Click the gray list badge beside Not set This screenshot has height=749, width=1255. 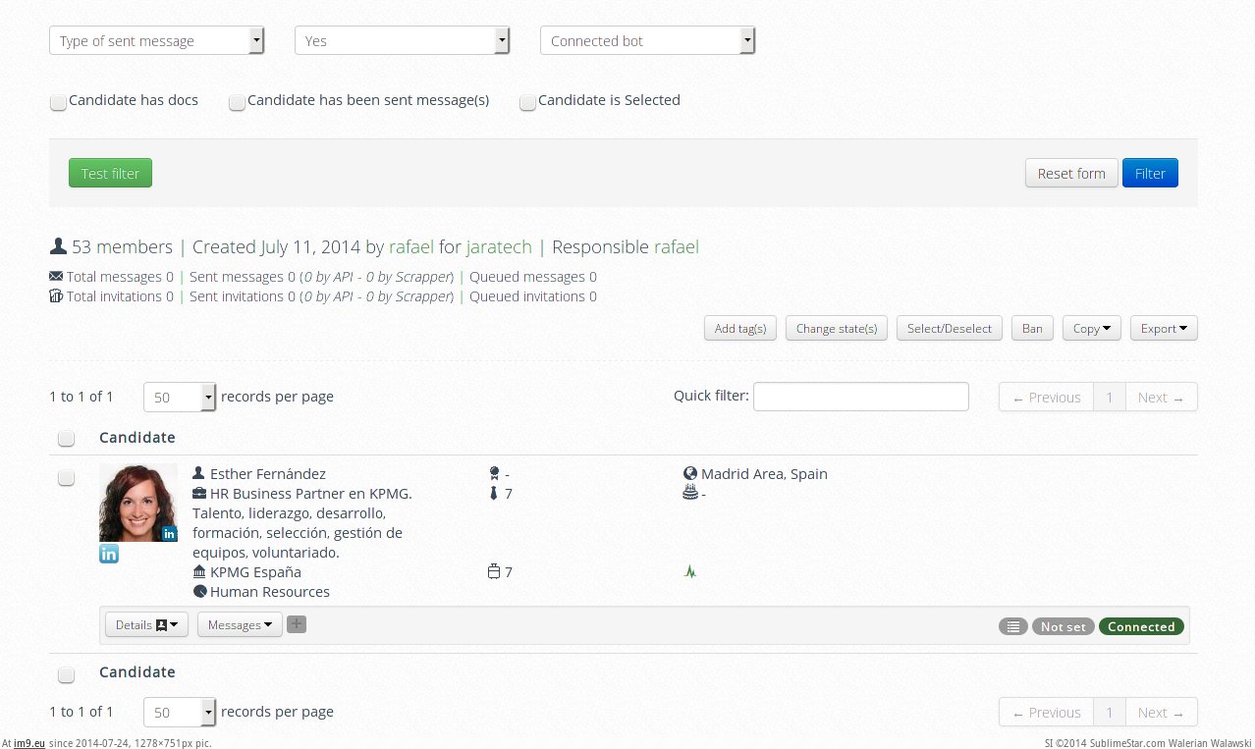pos(1013,626)
